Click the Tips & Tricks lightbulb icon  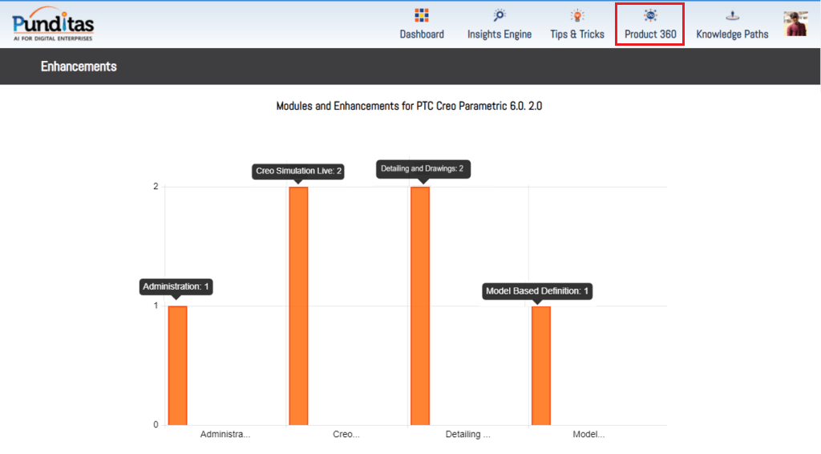pyautogui.click(x=577, y=15)
